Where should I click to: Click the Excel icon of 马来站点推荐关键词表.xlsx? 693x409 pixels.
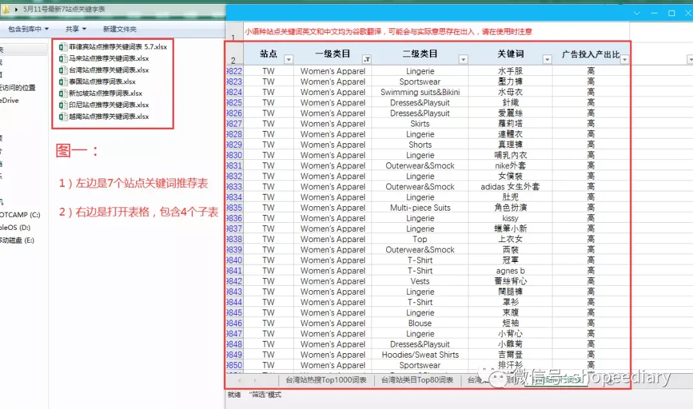(x=63, y=58)
